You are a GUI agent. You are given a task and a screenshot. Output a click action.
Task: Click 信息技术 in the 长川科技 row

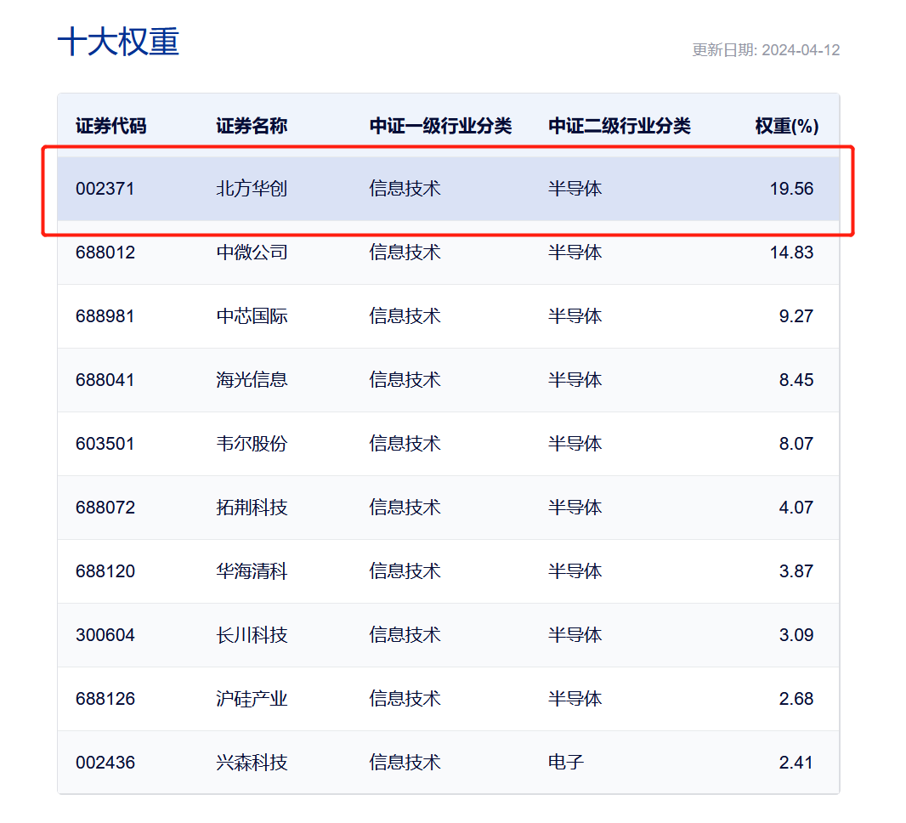click(405, 635)
